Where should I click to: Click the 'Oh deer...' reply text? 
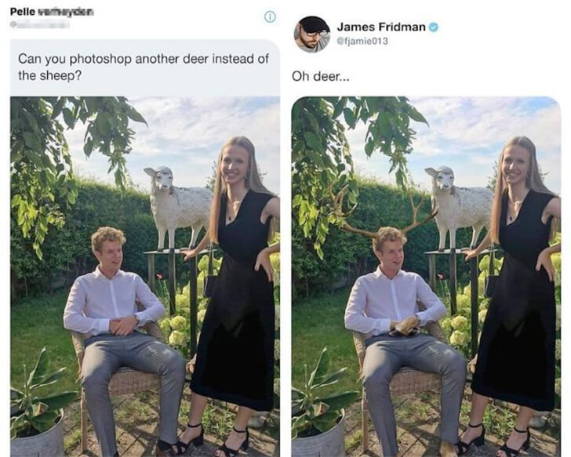[321, 77]
